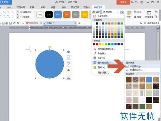Switch to the 视图 View tab
The height and width of the screenshot is (121, 161).
tap(53, 7)
